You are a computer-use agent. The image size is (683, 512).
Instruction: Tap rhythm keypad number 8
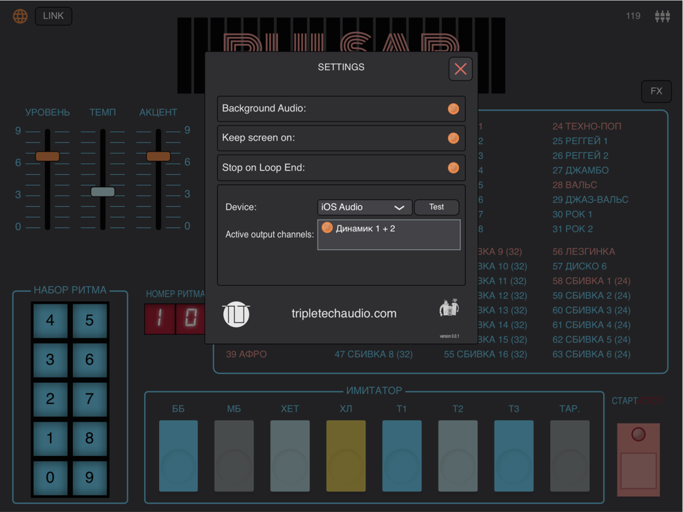pyautogui.click(x=89, y=438)
